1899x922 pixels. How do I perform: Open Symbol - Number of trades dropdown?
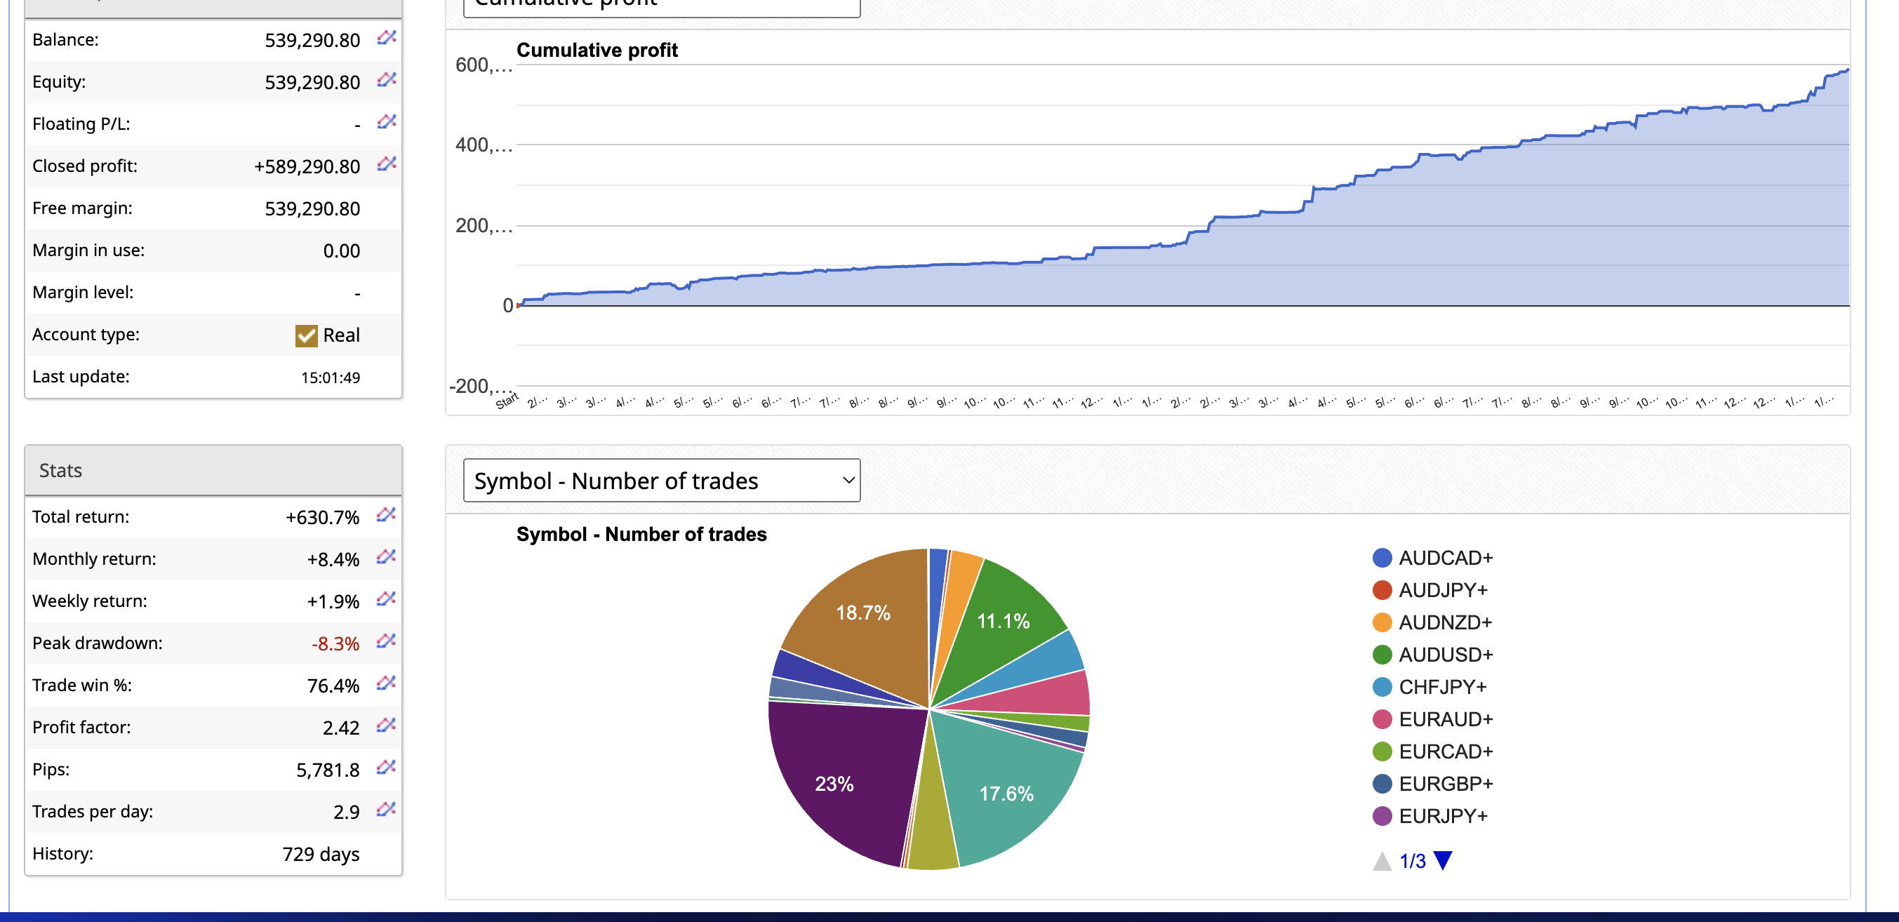click(661, 481)
